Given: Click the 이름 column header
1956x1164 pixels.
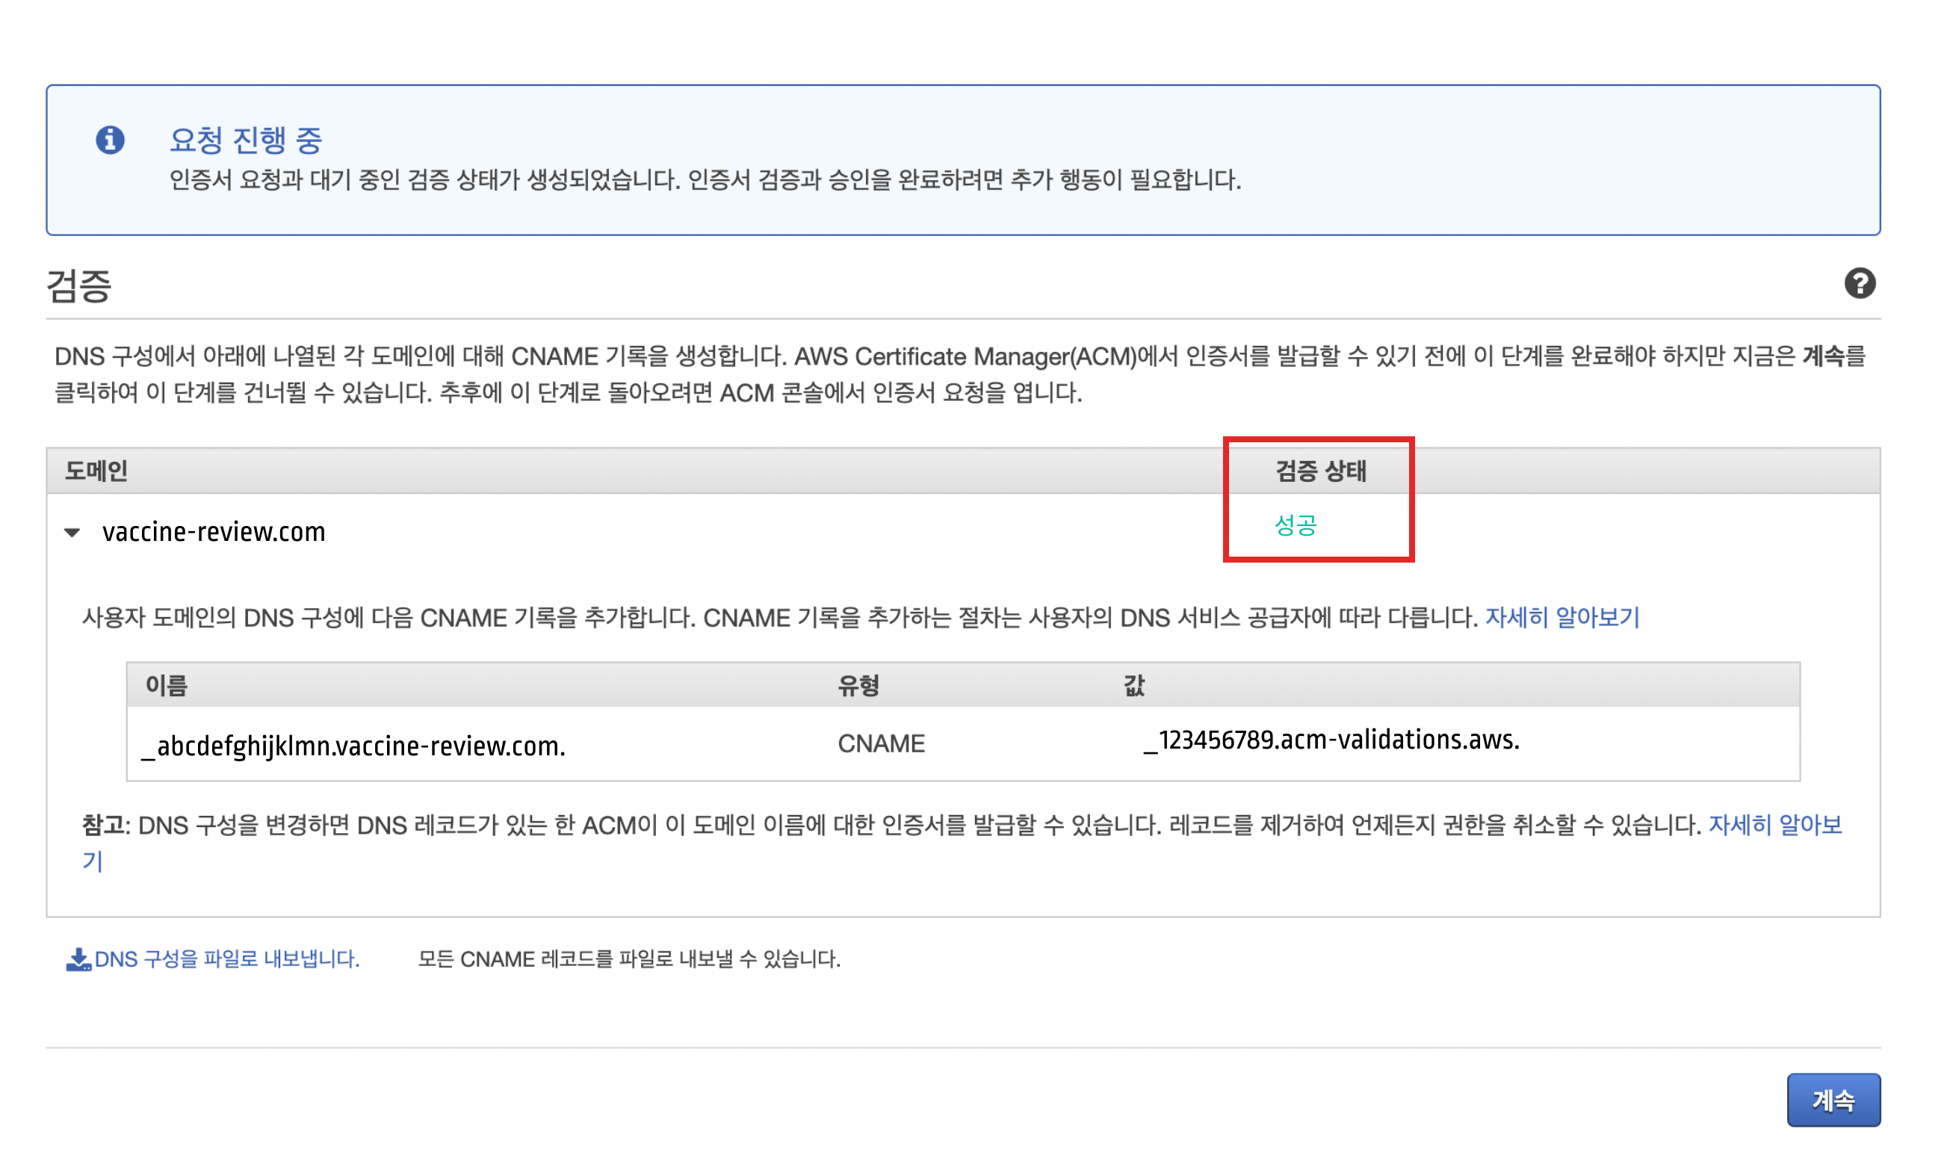Looking at the screenshot, I should pos(167,686).
